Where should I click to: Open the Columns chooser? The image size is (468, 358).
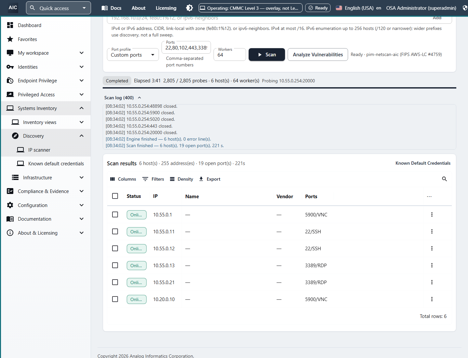coord(123,179)
